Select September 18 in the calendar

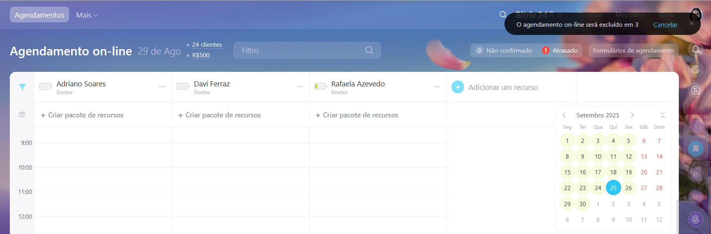click(x=613, y=172)
